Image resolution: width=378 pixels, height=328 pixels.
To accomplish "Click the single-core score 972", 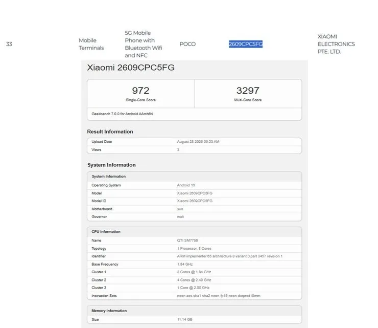I will point(140,91).
